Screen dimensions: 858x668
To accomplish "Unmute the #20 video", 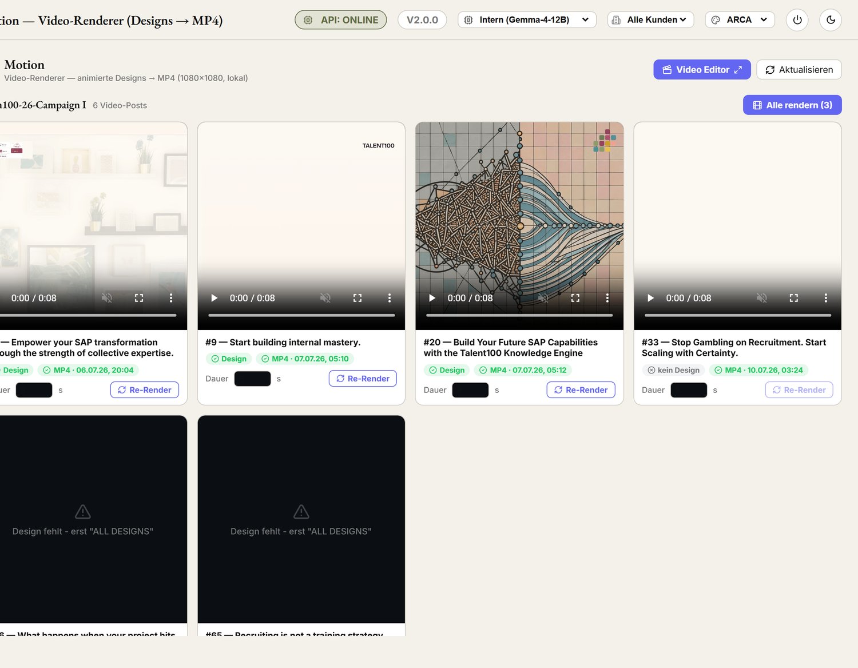I will (543, 298).
